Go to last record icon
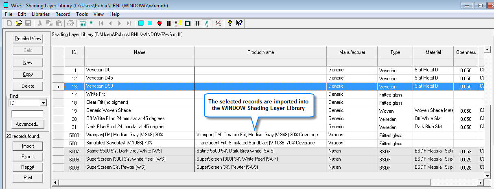 pos(129,23)
